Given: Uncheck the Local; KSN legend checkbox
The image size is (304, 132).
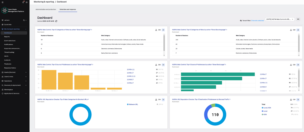Looking at the screenshot, I should tap(262, 108).
